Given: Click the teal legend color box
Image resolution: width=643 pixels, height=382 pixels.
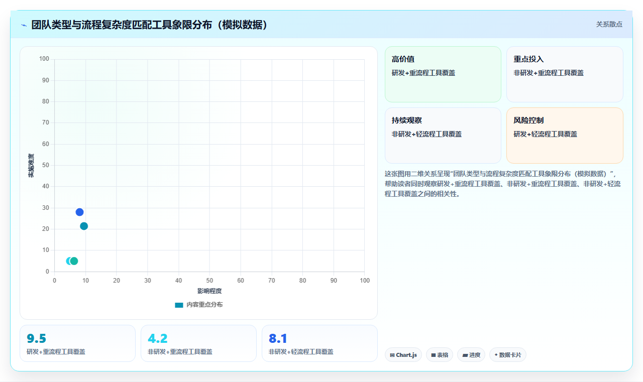Looking at the screenshot, I should [x=179, y=305].
